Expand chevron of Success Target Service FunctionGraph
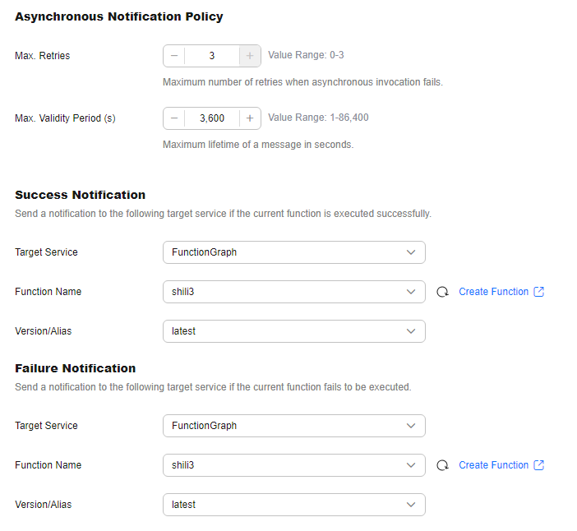This screenshot has height=531, width=577. 411,252
